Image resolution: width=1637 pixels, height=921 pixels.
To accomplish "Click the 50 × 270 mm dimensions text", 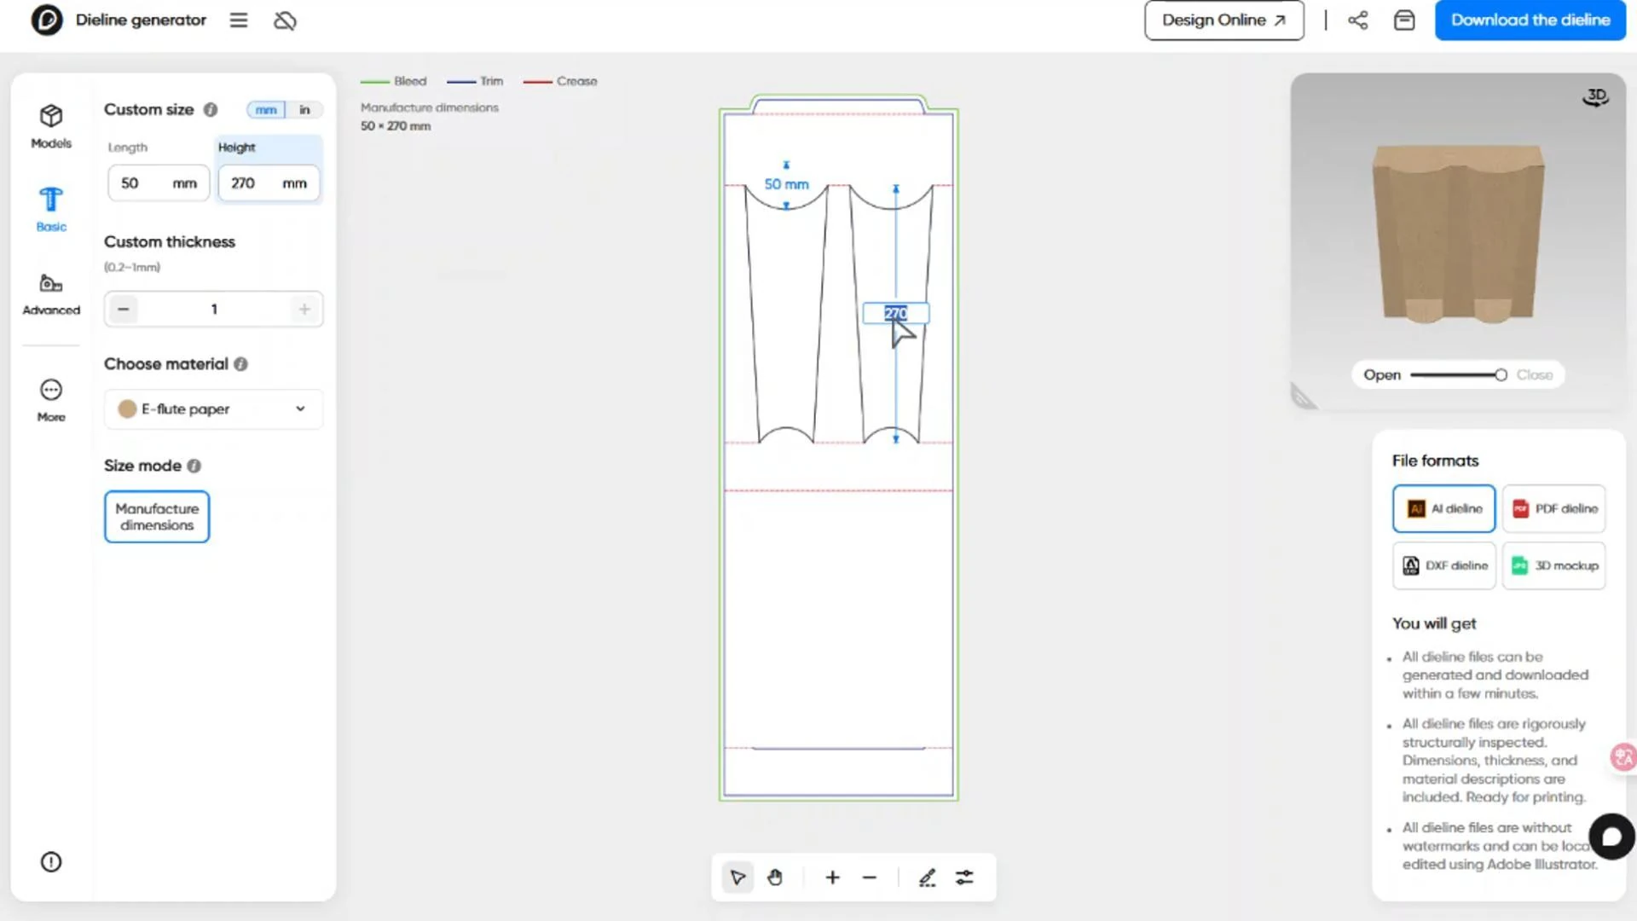I will [x=396, y=126].
